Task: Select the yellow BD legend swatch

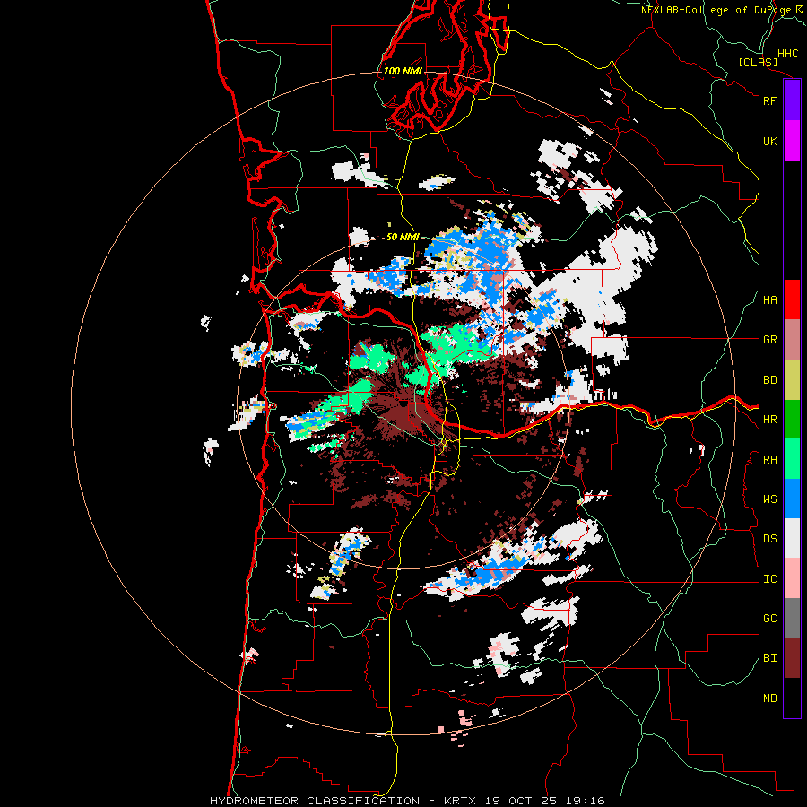Action: coord(792,380)
